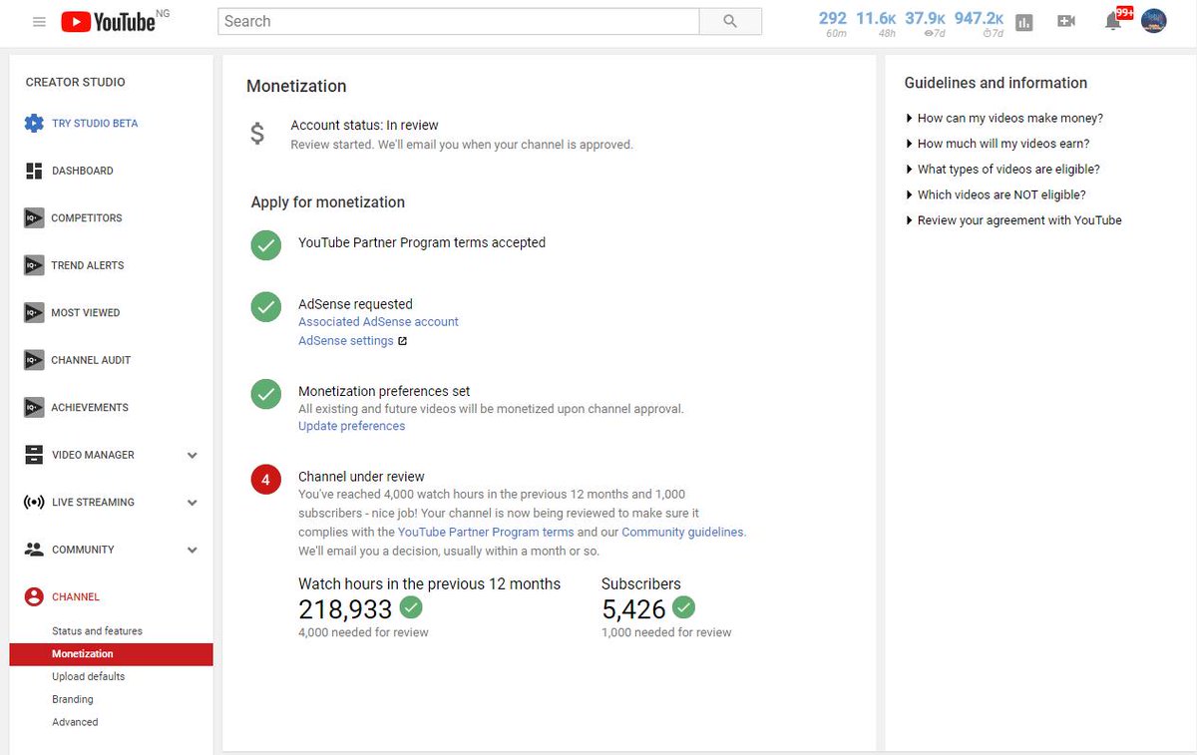Click the 37.9K 7d views stat
1197x755 pixels.
click(926, 23)
